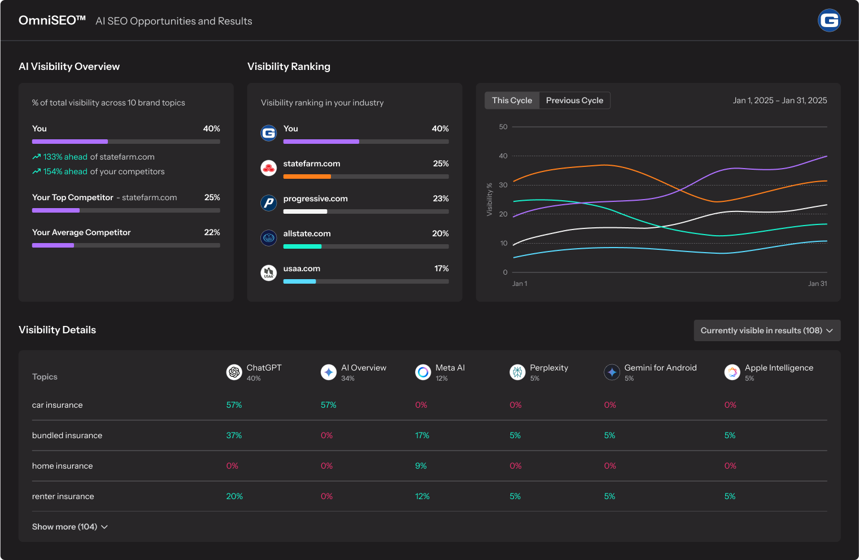This screenshot has width=859, height=560.
Task: Open the Currently visible in results dropdown
Action: [766, 330]
